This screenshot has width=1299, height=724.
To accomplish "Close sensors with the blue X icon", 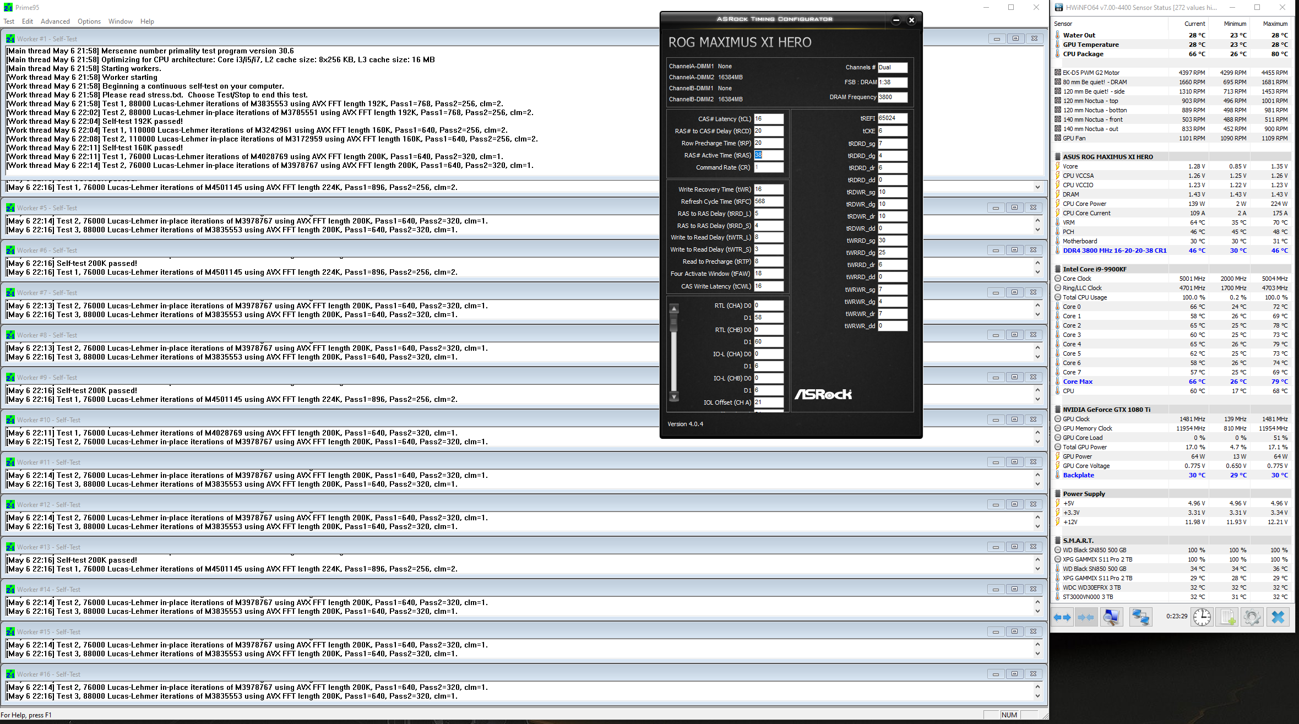I will [1278, 617].
